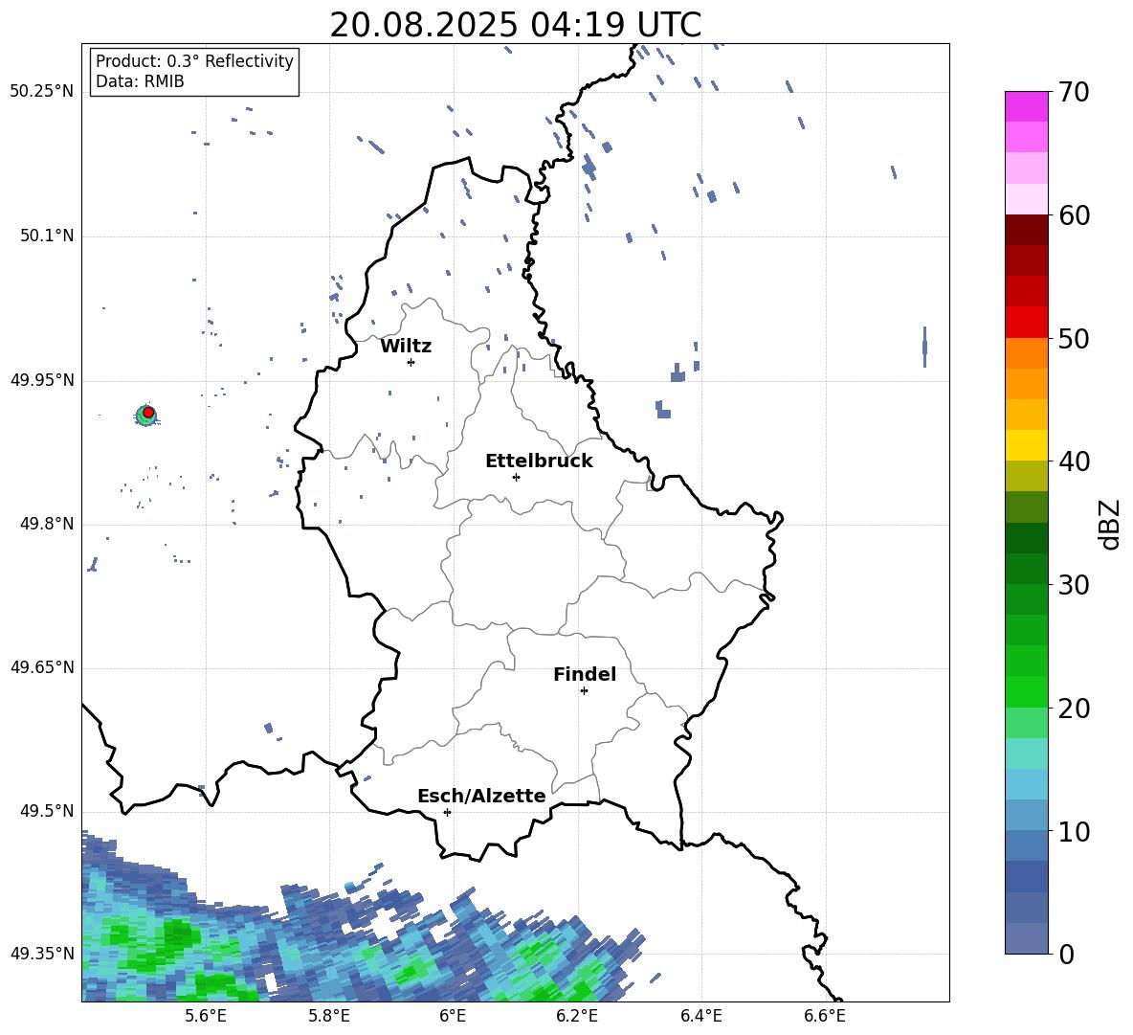Click the cross marker at Esch/Alzette

447,812
